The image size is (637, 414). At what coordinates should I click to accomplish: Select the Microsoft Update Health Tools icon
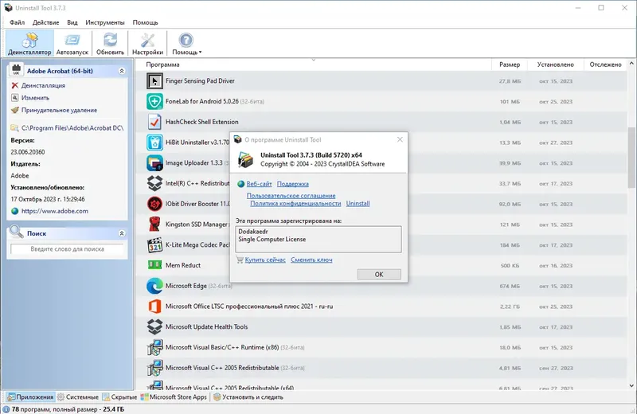click(154, 326)
